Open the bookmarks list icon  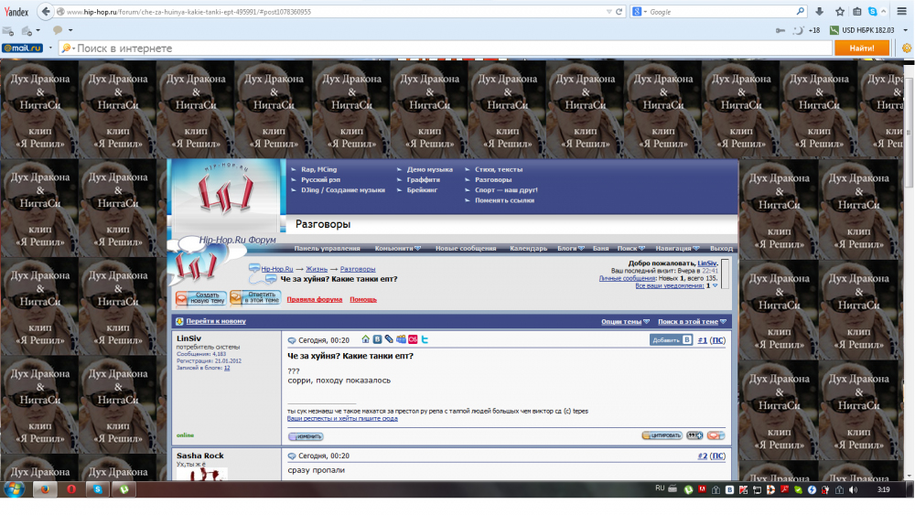(x=857, y=12)
